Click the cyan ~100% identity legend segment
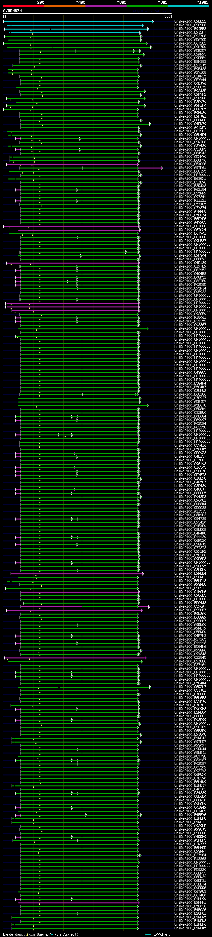Screen dimensions: 212x937 click(188, 6)
